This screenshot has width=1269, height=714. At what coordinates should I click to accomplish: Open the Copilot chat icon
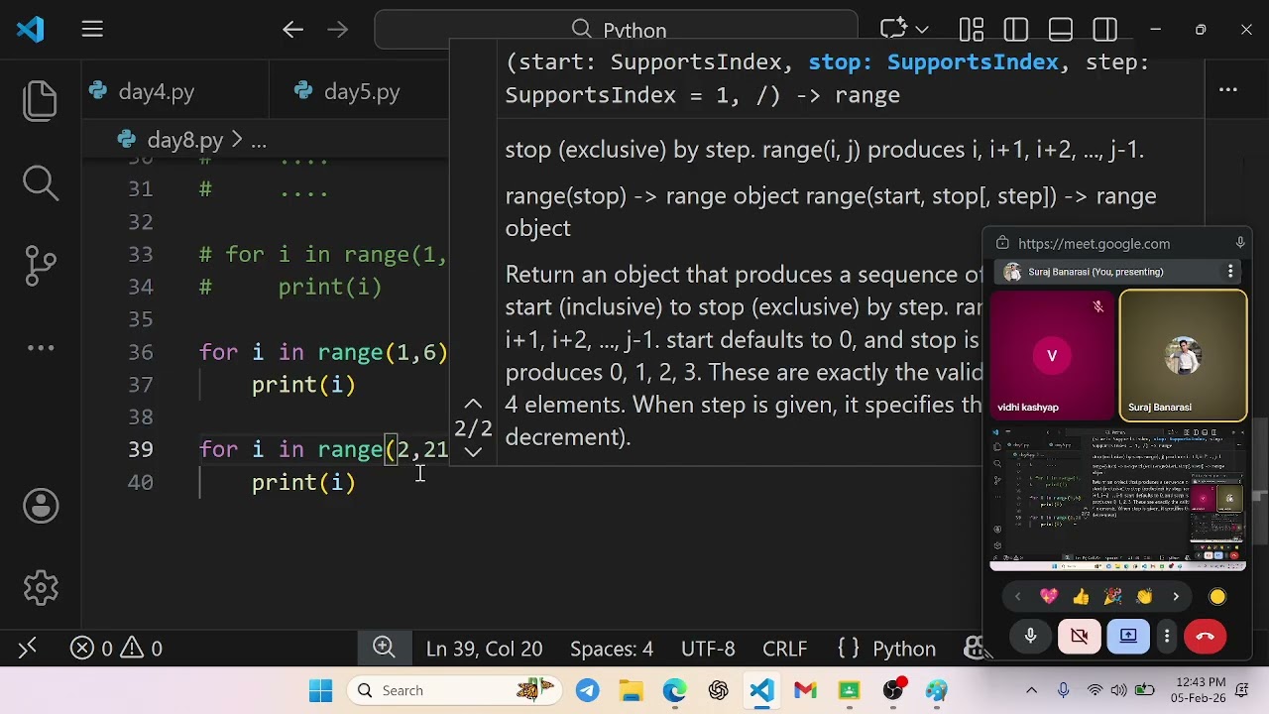tap(894, 30)
